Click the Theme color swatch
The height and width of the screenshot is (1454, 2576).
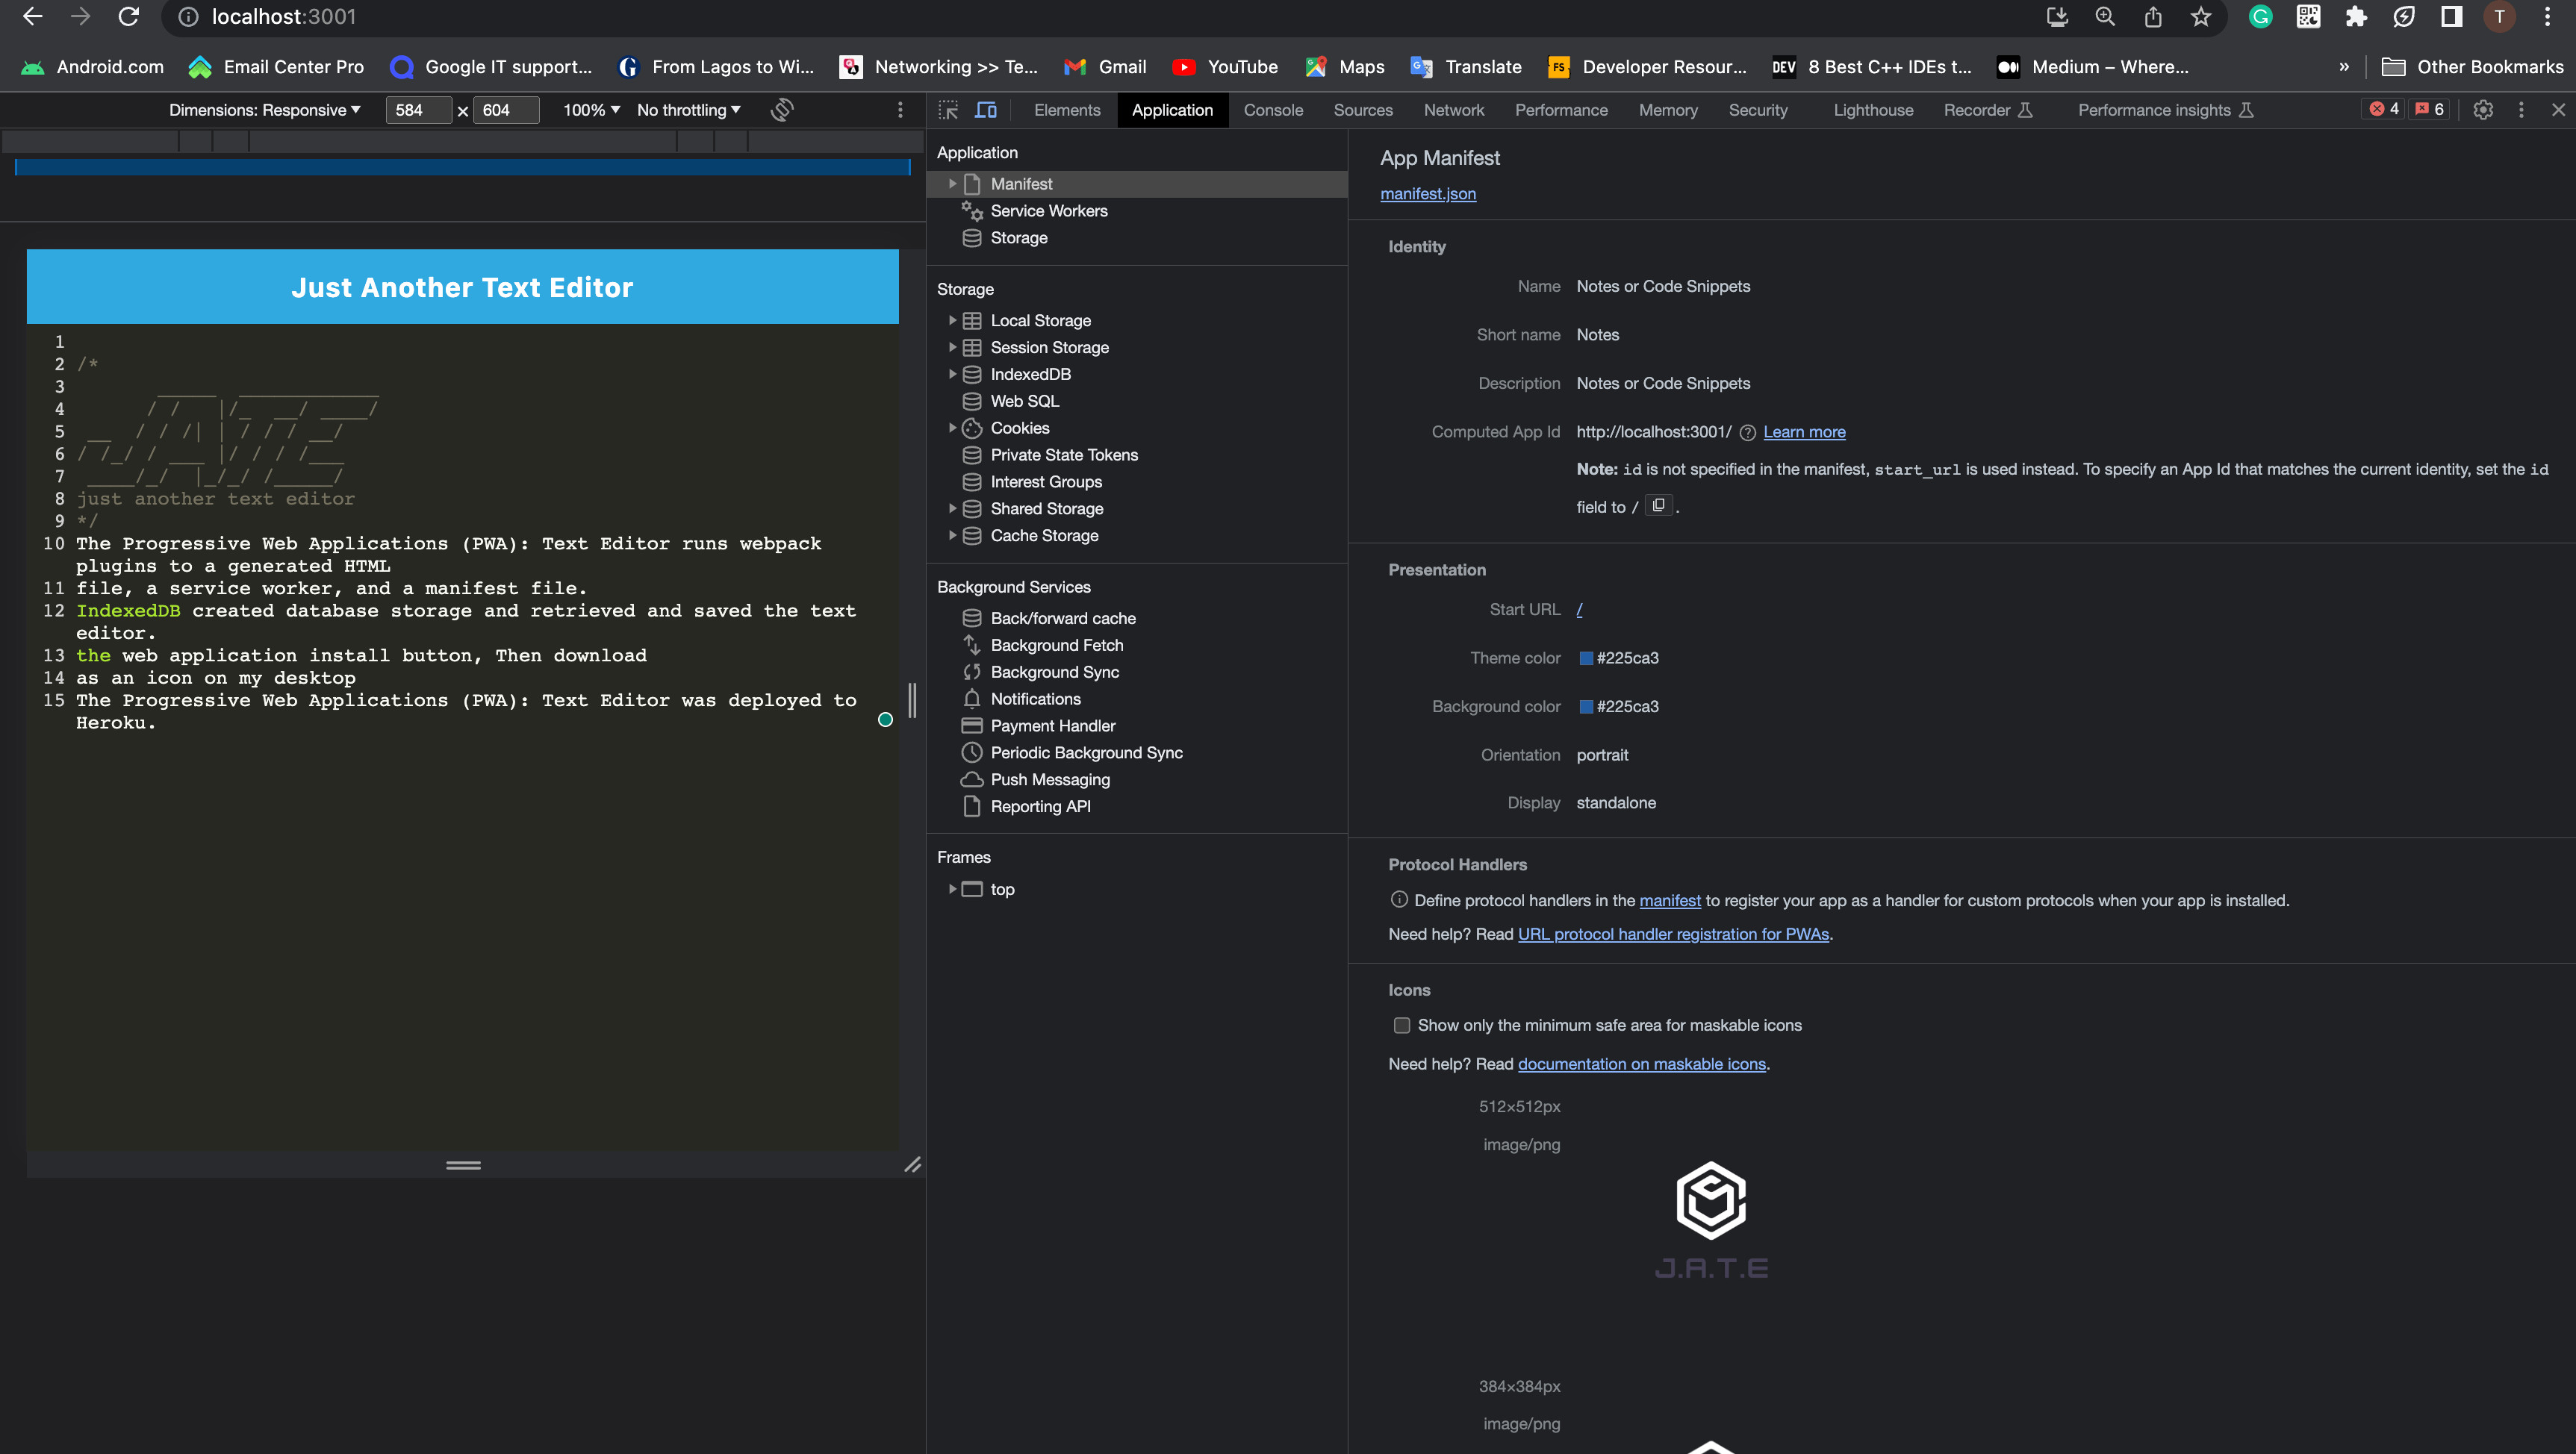[x=1585, y=658]
